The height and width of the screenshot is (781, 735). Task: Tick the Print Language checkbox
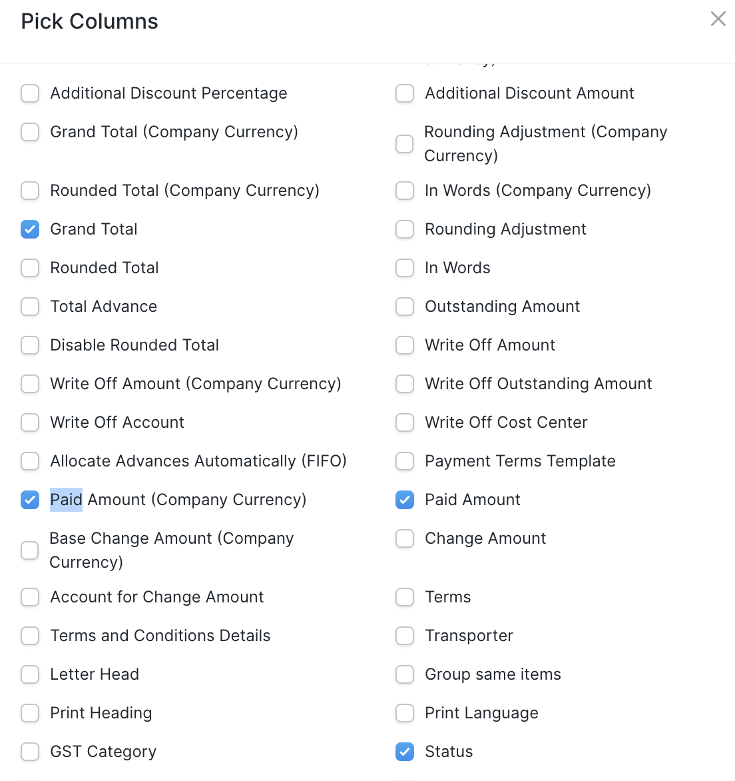pyautogui.click(x=405, y=713)
